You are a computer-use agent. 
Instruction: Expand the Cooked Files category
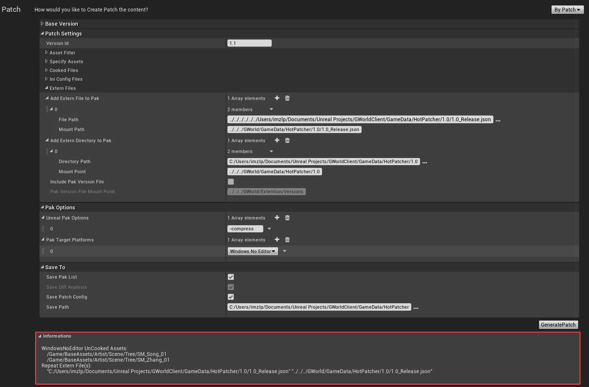pyautogui.click(x=47, y=70)
